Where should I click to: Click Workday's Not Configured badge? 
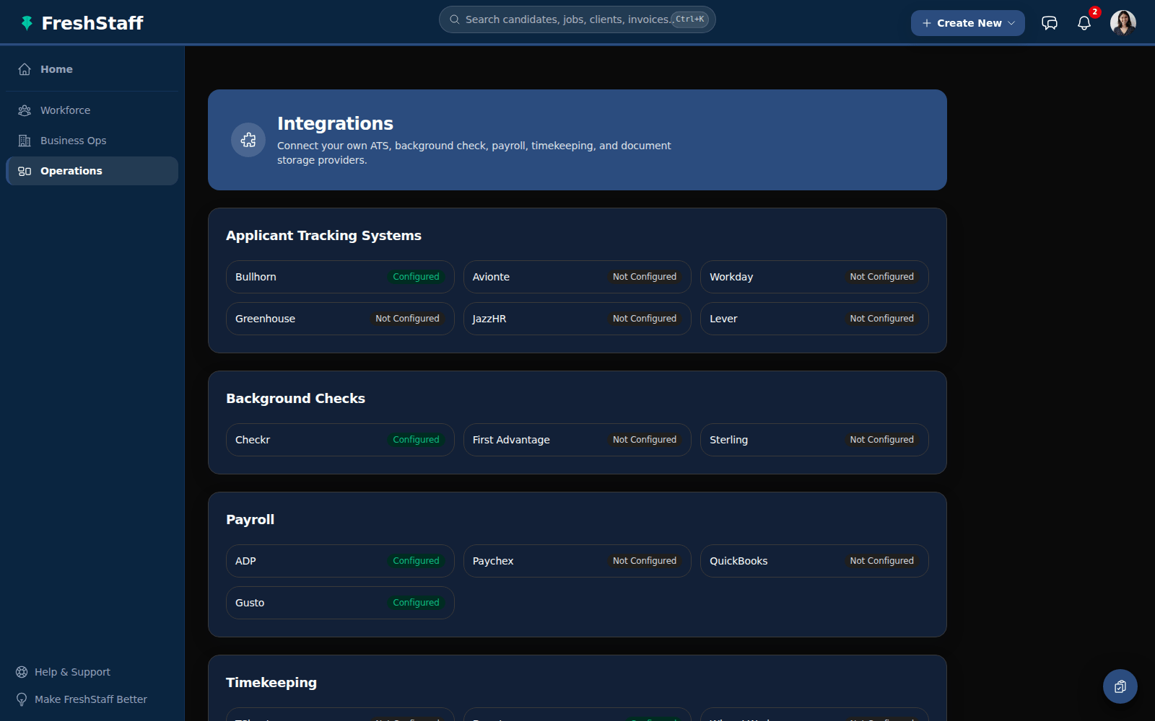point(881,277)
